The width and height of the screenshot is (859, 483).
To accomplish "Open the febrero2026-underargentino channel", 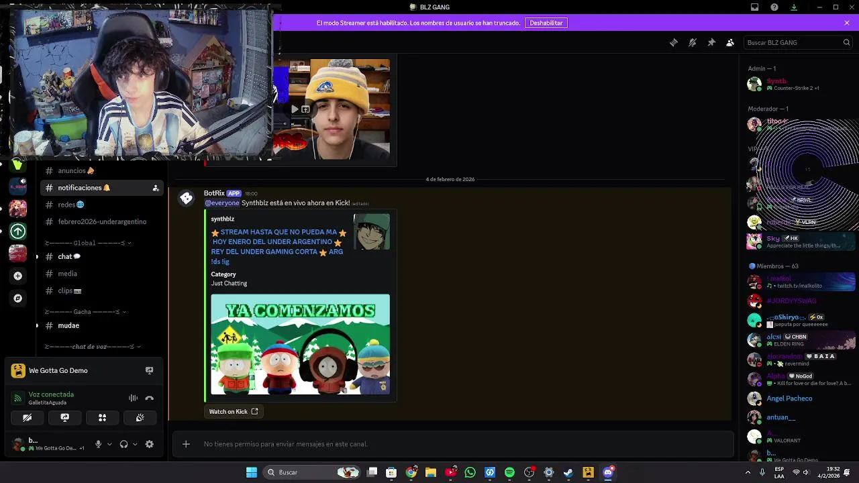I will [x=101, y=221].
